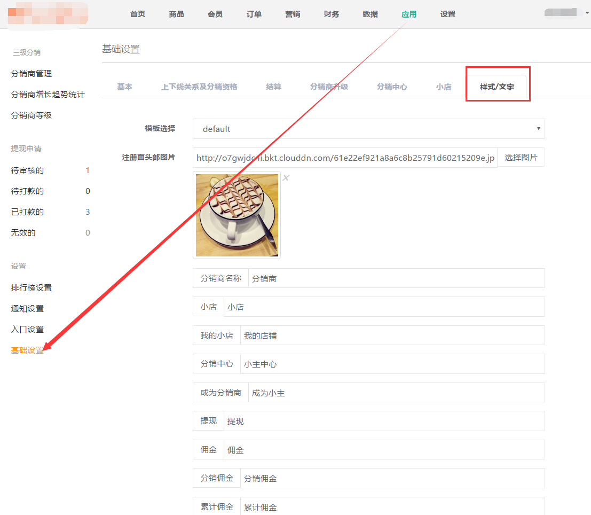Switch to the 样式/文字 tab

tap(497, 87)
